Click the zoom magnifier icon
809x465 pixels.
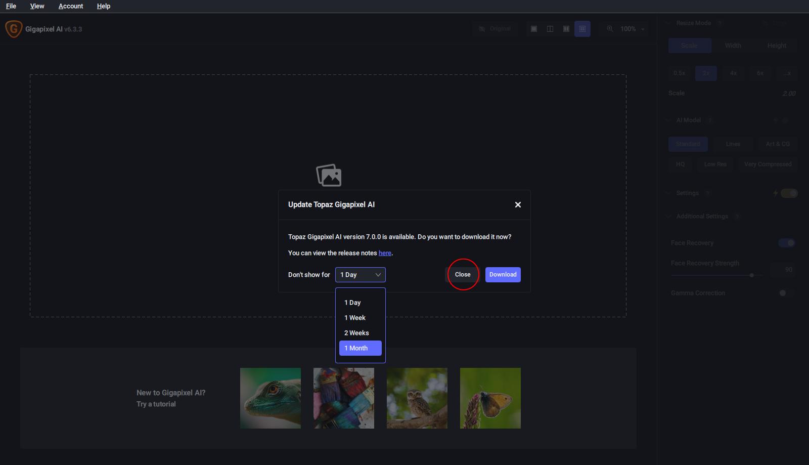coord(610,29)
